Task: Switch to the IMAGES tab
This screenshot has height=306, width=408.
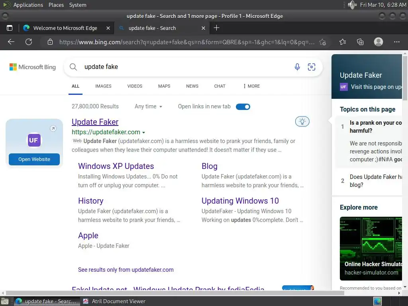Action: click(103, 86)
